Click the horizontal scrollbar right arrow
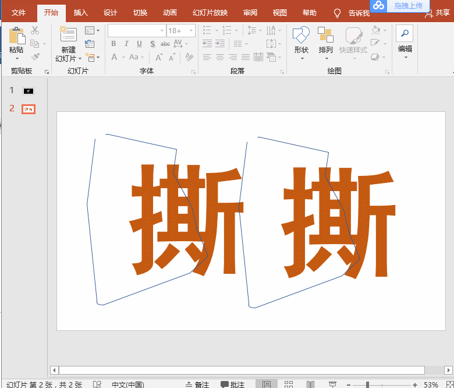 [x=449, y=370]
